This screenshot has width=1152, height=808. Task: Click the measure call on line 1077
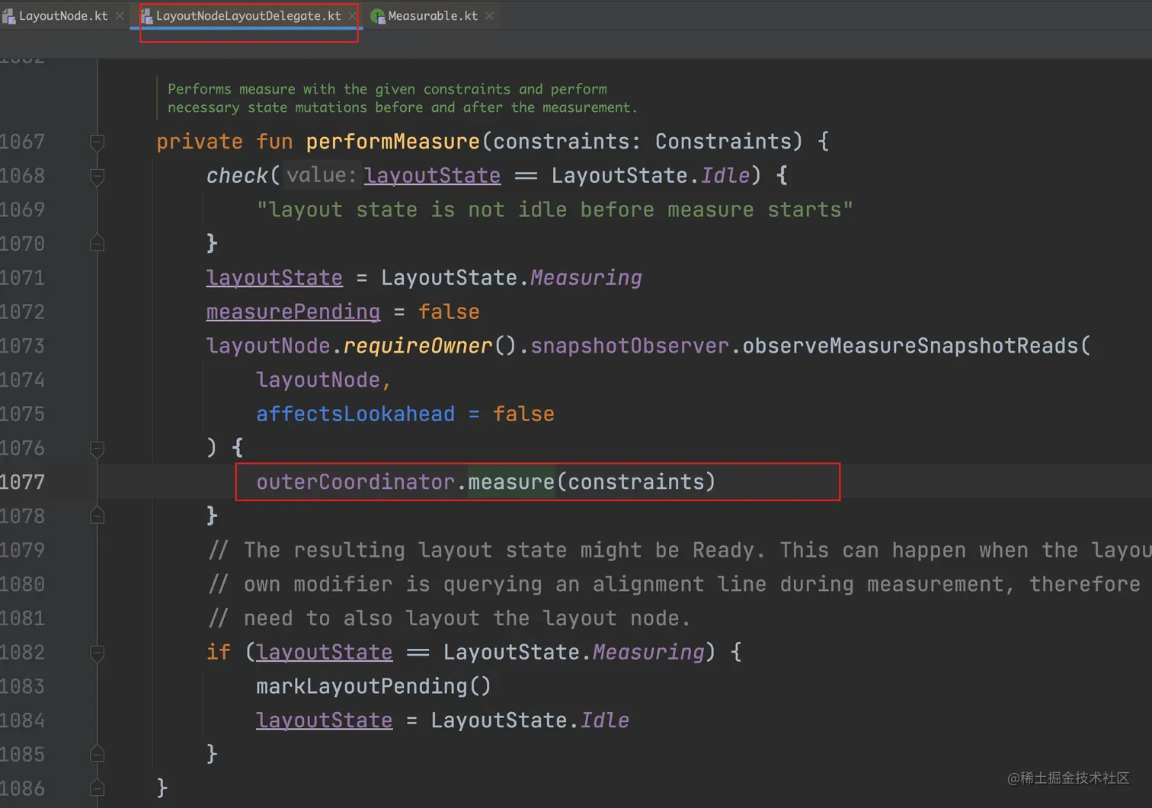(511, 482)
